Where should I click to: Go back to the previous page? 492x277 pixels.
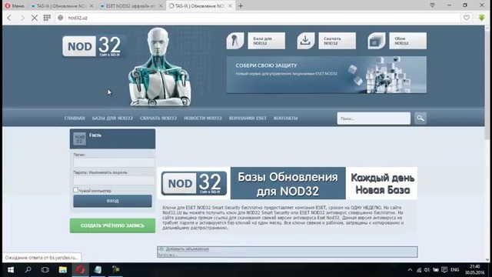pyautogui.click(x=9, y=18)
